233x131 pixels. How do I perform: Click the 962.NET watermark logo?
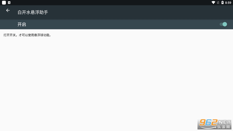pyautogui.click(x=214, y=124)
